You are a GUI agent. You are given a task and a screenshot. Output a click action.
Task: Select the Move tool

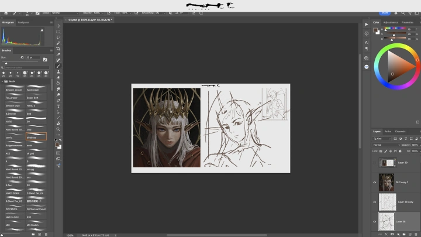58,26
